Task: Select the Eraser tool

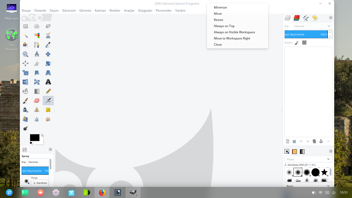Action: pyautogui.click(x=37, y=101)
